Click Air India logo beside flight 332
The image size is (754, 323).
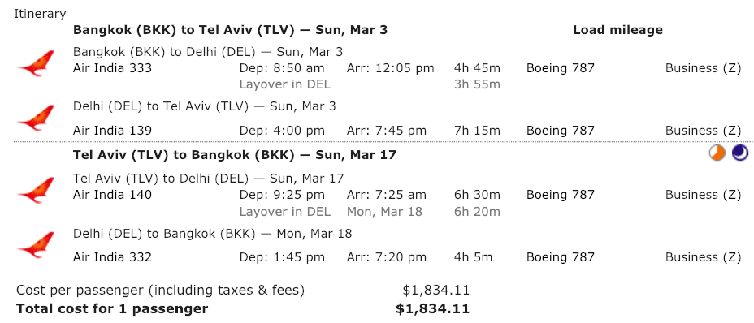tap(36, 244)
